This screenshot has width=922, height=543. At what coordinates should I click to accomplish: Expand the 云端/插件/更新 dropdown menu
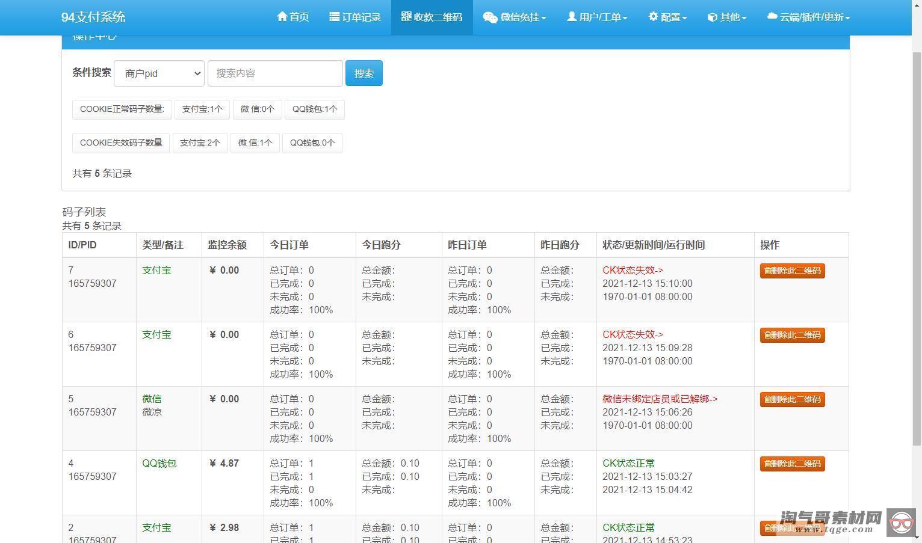(x=808, y=17)
